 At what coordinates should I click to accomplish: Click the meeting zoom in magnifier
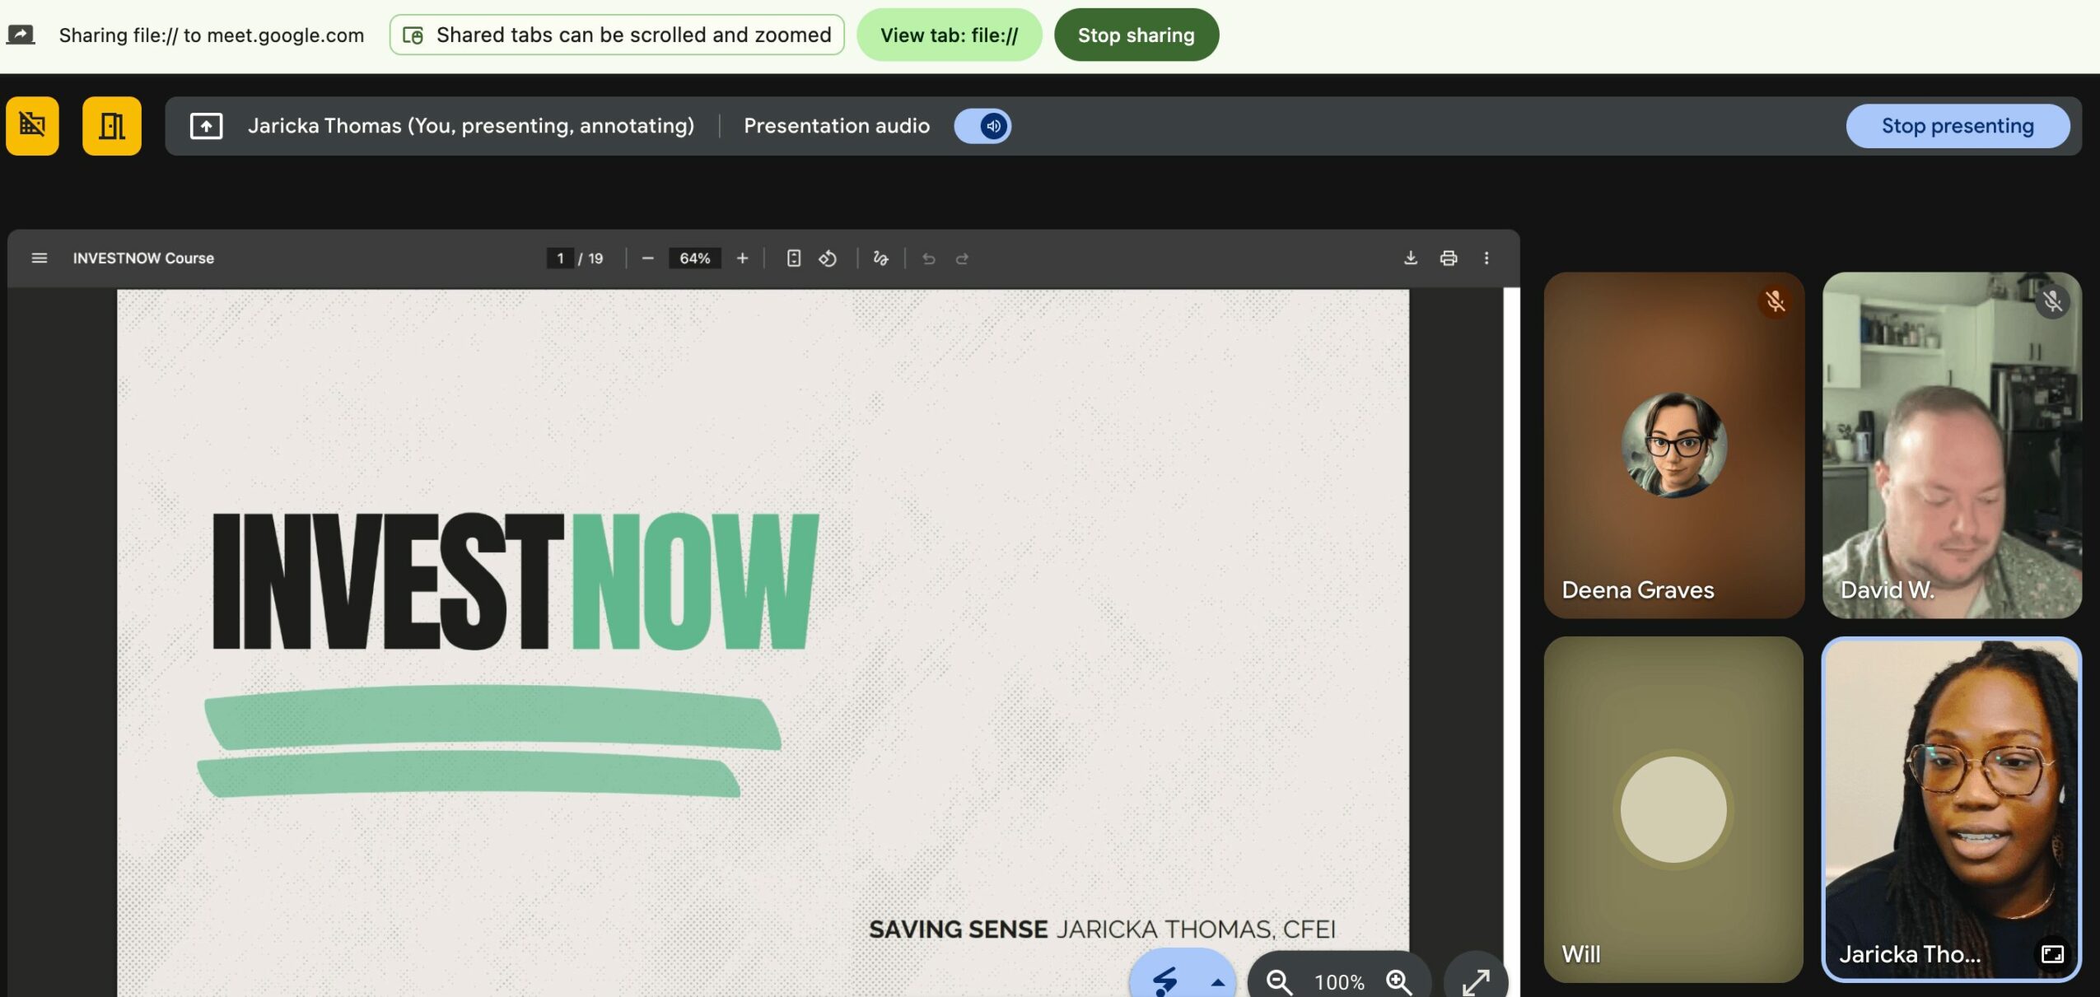[1398, 981]
